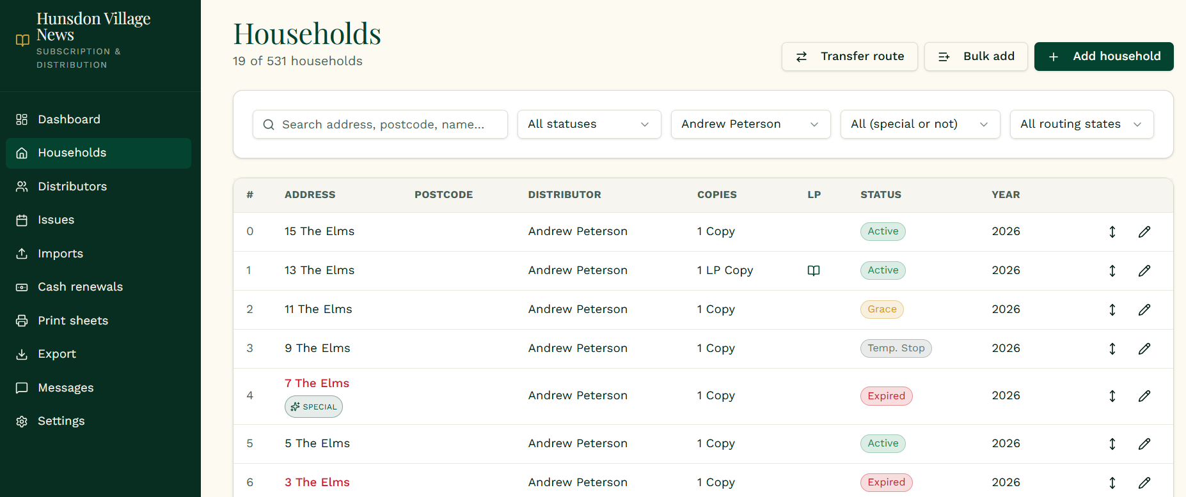Open the Issues page

(99, 220)
